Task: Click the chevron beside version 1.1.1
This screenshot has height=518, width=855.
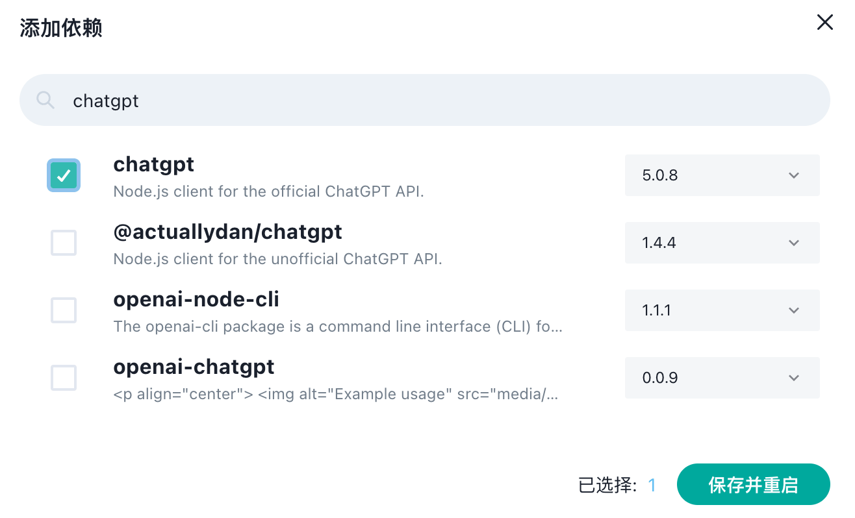Action: 793,310
